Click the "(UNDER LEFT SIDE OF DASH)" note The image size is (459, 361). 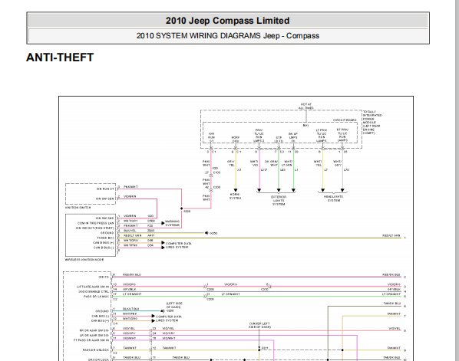tap(259, 325)
